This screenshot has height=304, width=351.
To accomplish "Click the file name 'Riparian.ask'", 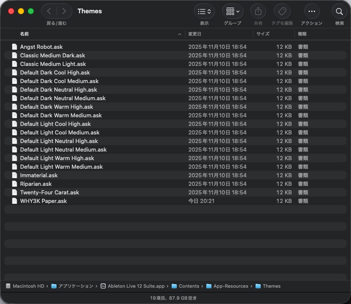I will (36, 184).
